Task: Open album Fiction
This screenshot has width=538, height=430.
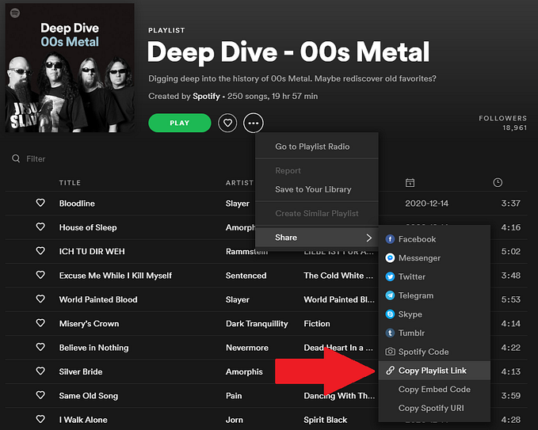Action: click(317, 324)
